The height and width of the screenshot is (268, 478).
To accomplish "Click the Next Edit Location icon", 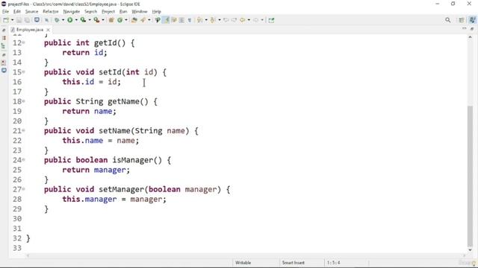I will pos(234,20).
